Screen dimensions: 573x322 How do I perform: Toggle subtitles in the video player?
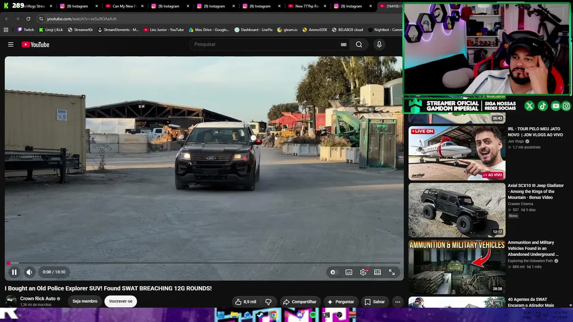349,272
